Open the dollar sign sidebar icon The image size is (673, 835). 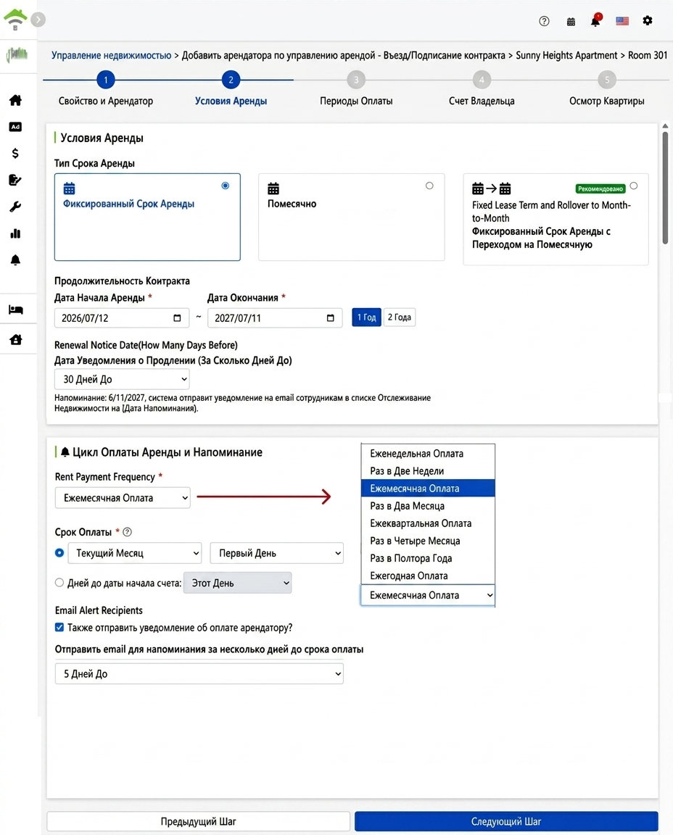tap(15, 154)
